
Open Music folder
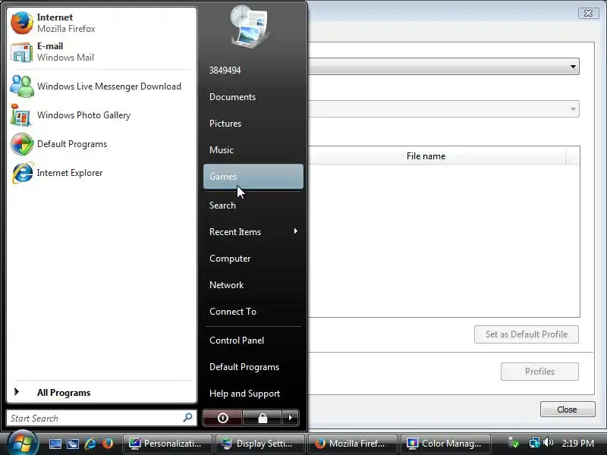(x=253, y=150)
